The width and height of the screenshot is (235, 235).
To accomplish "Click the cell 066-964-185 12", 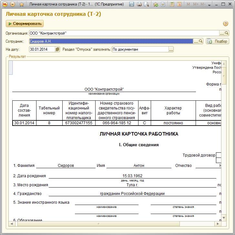I will click(x=117, y=123).
